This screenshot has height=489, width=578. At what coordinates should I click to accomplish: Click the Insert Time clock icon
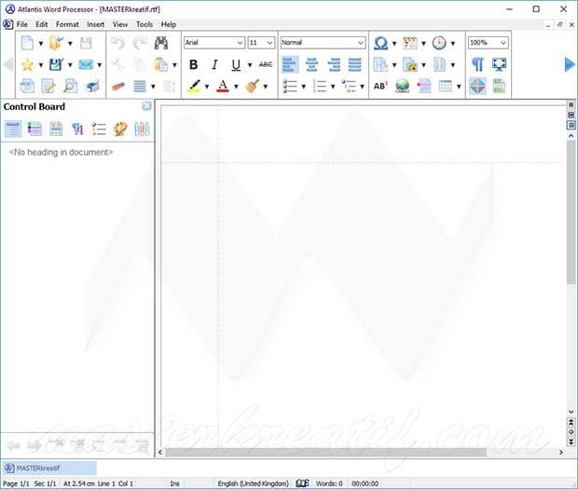pyautogui.click(x=439, y=43)
